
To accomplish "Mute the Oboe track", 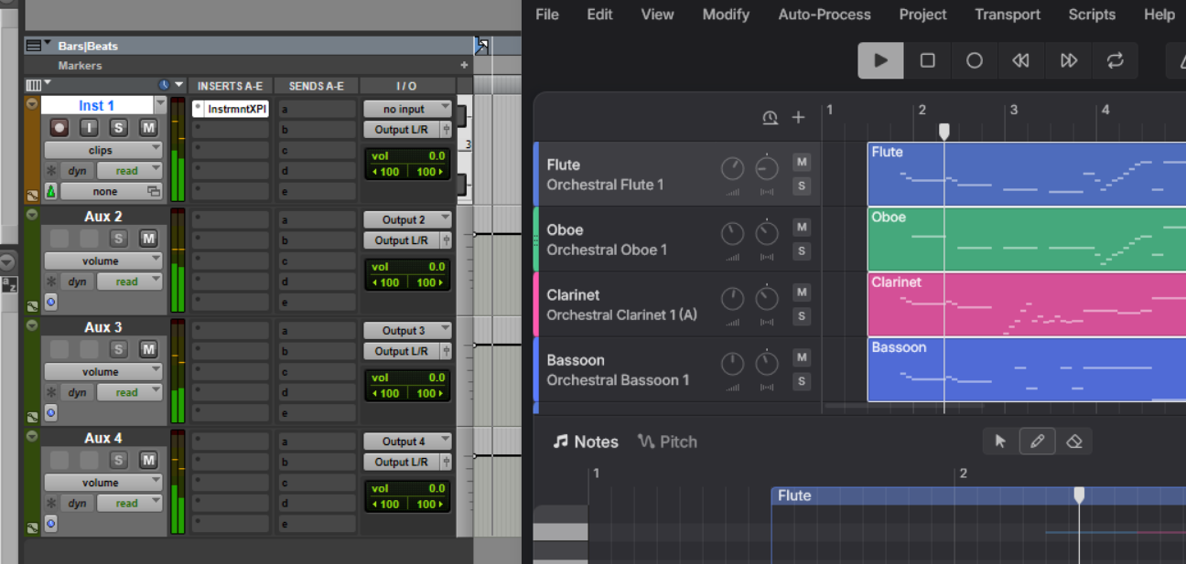I will [802, 227].
